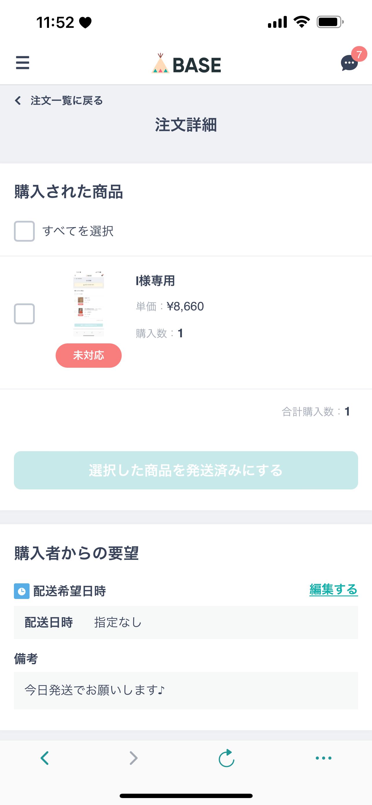Viewport: 372px width, 805px height.
Task: Check the すべてを選択 checkbox
Action: point(24,231)
